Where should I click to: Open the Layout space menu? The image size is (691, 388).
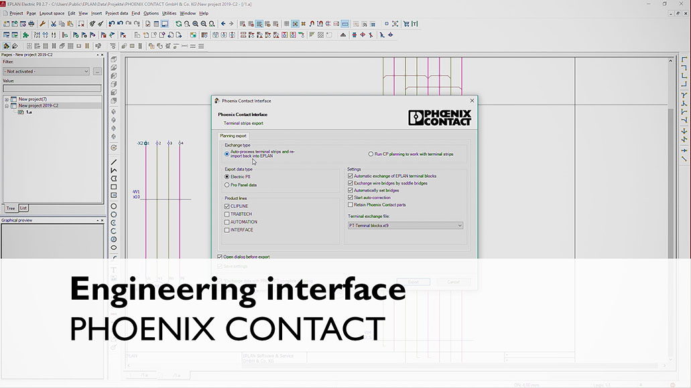pyautogui.click(x=52, y=13)
